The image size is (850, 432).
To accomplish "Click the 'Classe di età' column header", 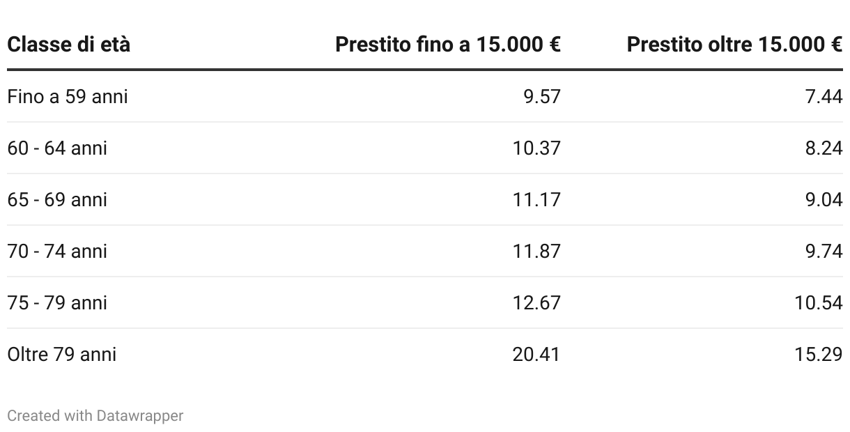I will coord(68,45).
